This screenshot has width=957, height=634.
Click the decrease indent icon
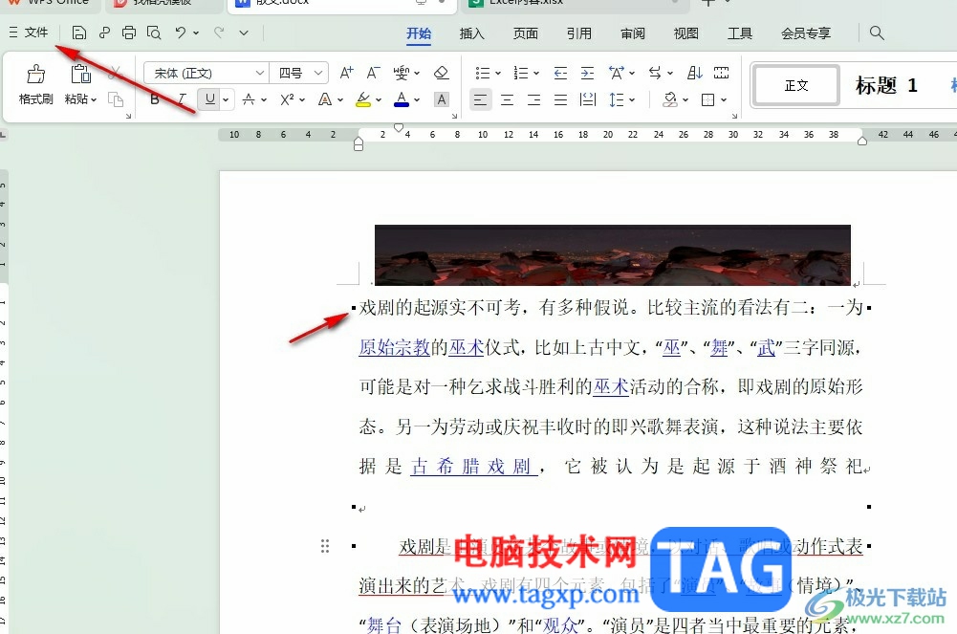560,74
